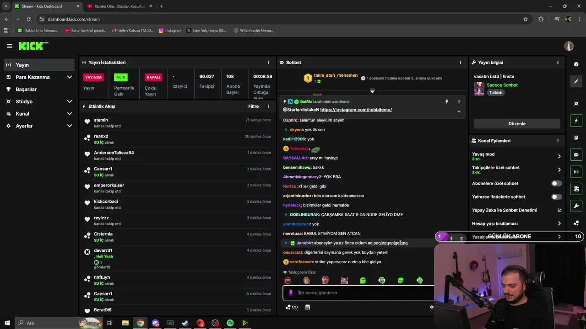
Task: Open File Explorer from the taskbar
Action: [x=125, y=323]
